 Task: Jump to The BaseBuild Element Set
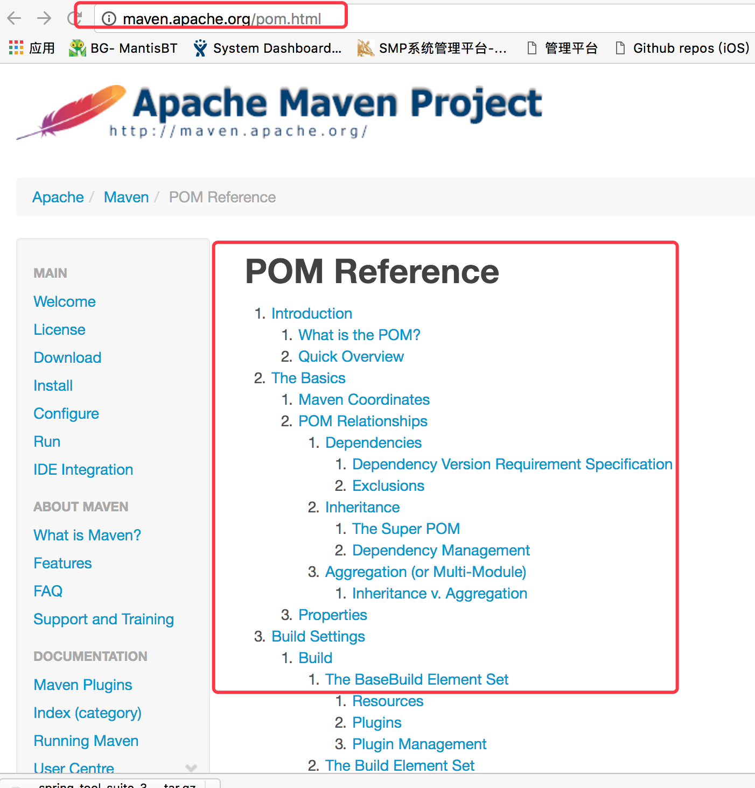[417, 679]
